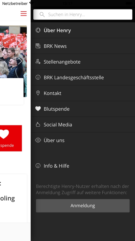135x241 pixels.
Task: Open the Social Media menu item
Action: 83,125
